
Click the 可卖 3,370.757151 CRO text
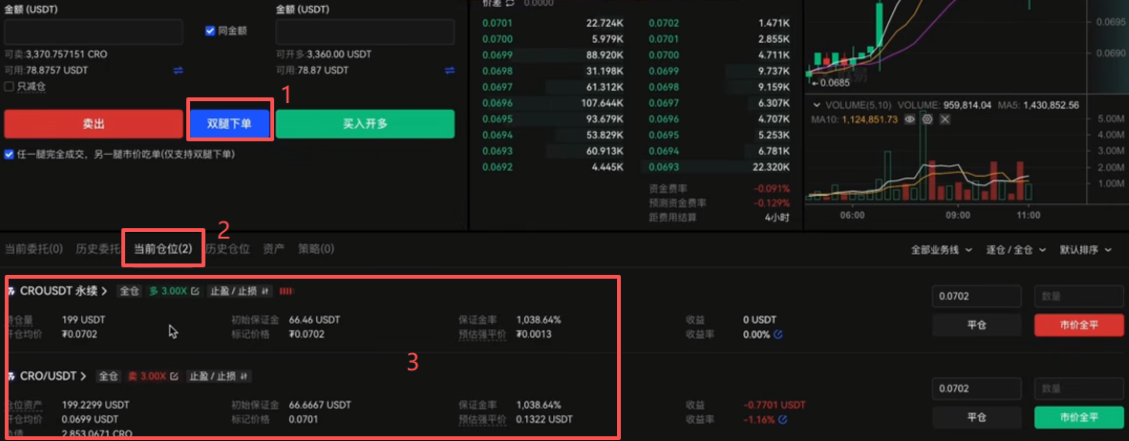(x=56, y=54)
